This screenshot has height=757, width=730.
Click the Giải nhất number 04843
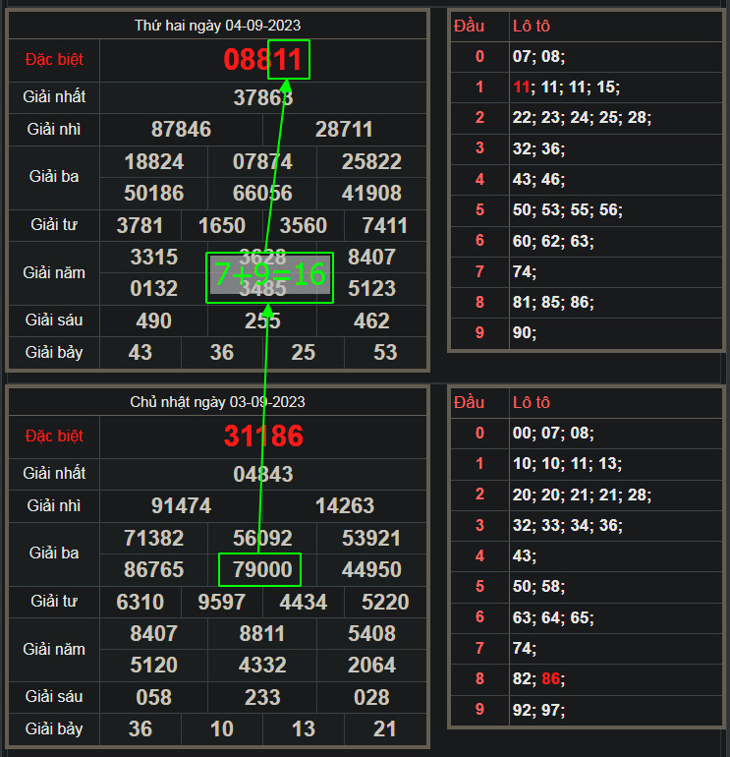[262, 474]
